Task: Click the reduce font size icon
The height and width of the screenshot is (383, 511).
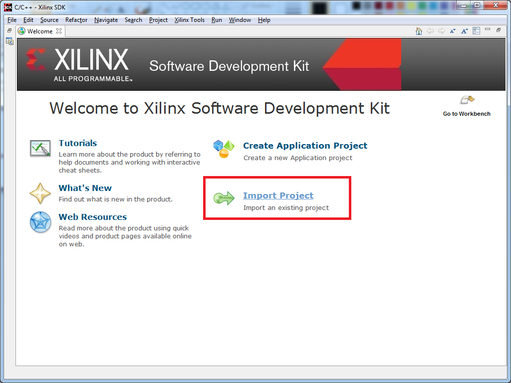Action: (x=453, y=31)
